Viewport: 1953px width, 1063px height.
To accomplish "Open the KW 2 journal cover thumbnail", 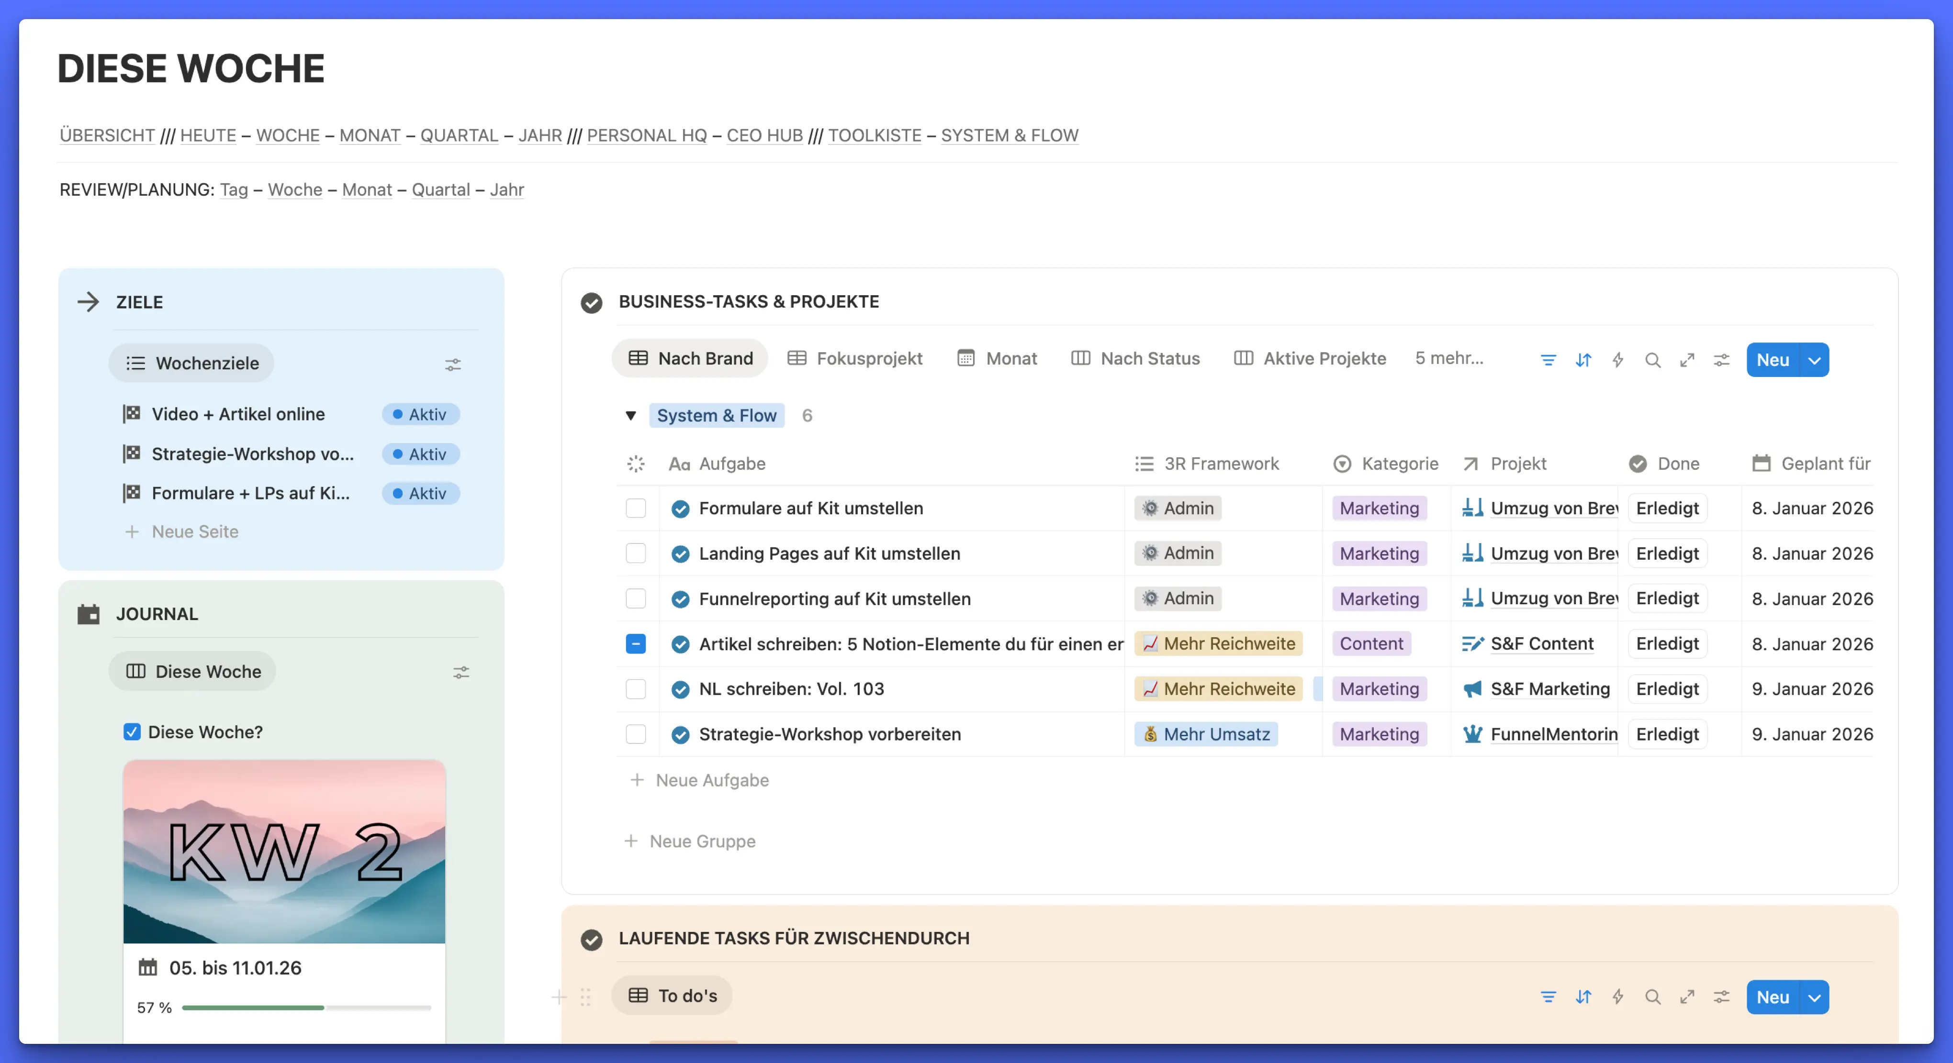I will [284, 852].
